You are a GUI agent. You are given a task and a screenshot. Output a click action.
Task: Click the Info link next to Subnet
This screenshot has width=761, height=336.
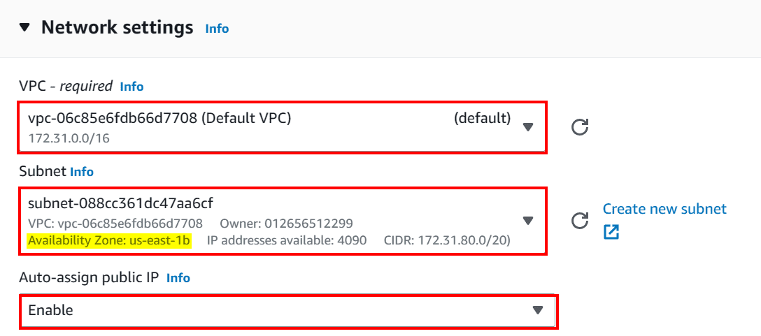tap(82, 172)
